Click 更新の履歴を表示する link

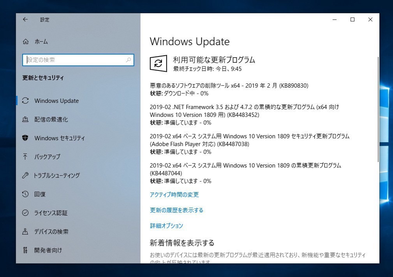point(176,210)
